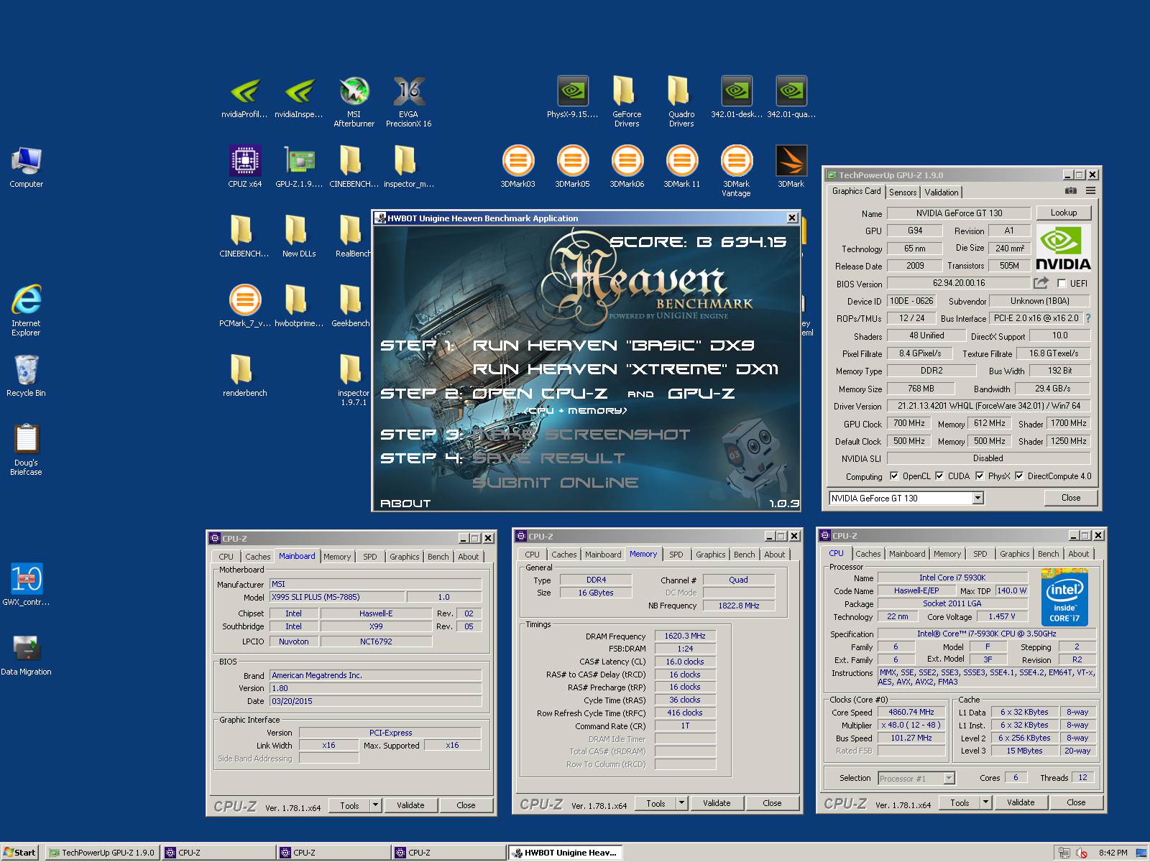Click RUN HEAVEN "BASIC" DX9

pyautogui.click(x=613, y=346)
